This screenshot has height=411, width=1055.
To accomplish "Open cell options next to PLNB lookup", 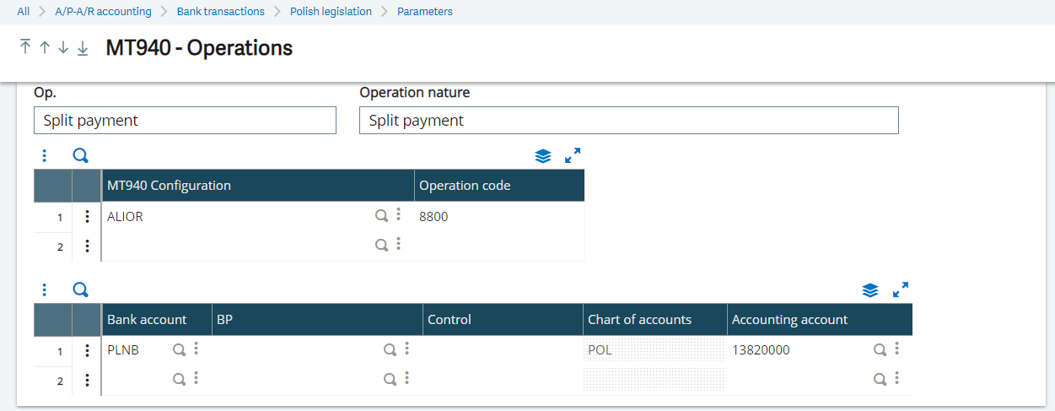I will pos(196,349).
